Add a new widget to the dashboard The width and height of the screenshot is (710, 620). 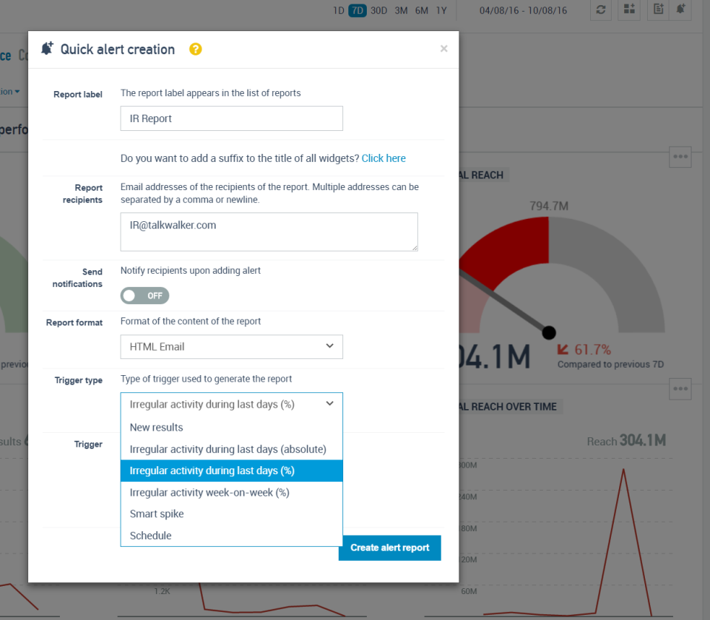tap(629, 10)
